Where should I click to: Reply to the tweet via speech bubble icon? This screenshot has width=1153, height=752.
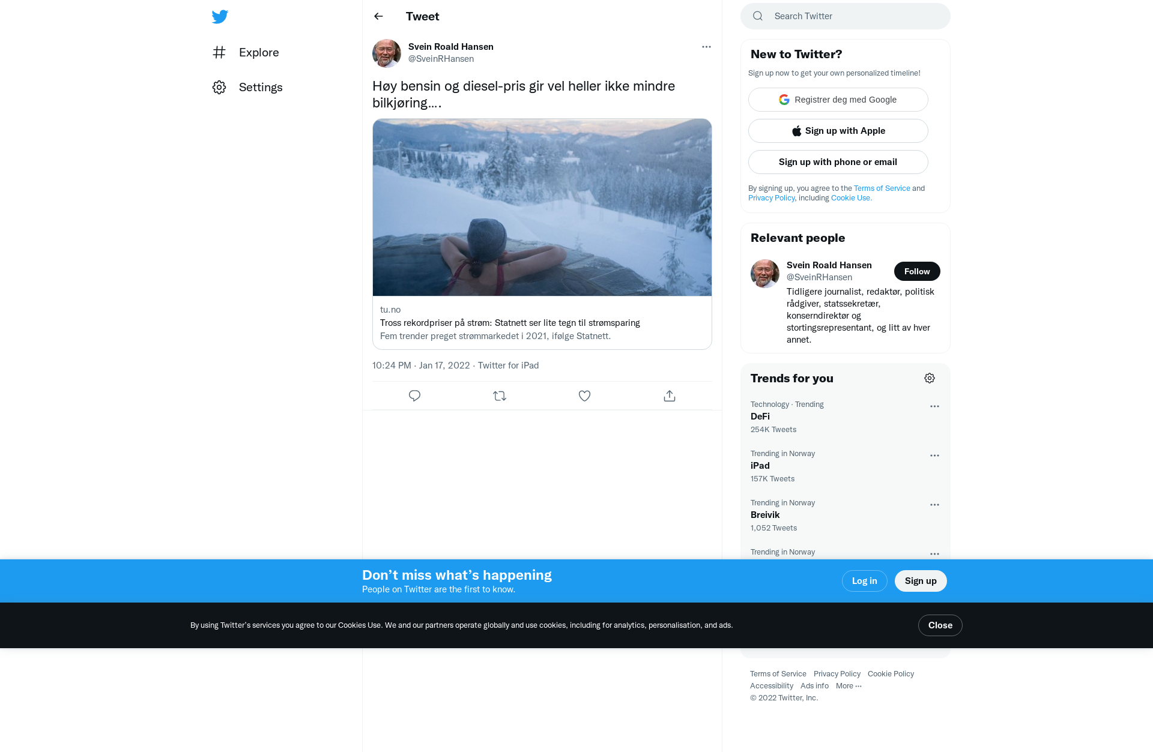click(x=414, y=396)
